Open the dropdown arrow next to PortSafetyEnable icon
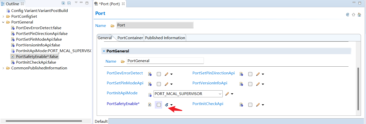The height and width of the screenshot is (124, 366). coord(172,105)
